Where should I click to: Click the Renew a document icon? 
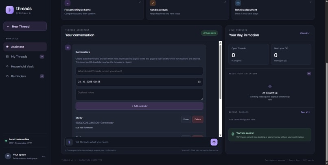pos(238,3)
